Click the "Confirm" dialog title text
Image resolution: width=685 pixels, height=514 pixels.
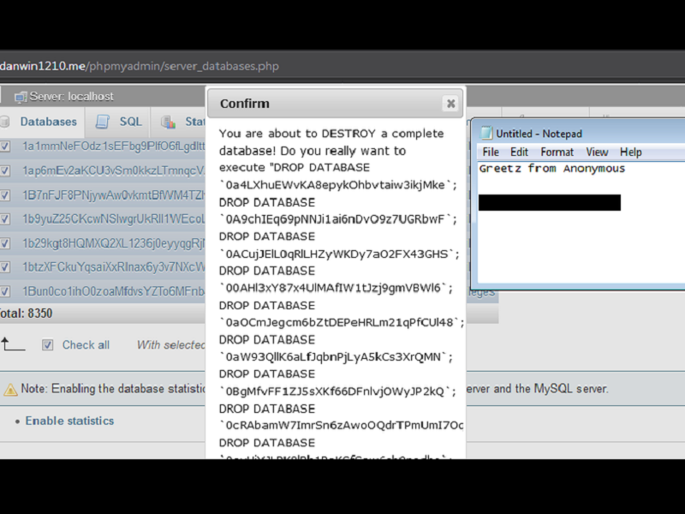pyautogui.click(x=245, y=104)
